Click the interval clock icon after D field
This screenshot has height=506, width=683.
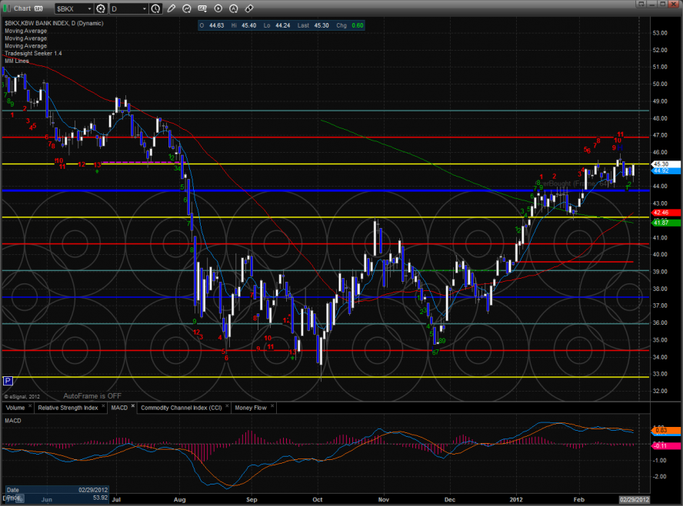tap(157, 8)
